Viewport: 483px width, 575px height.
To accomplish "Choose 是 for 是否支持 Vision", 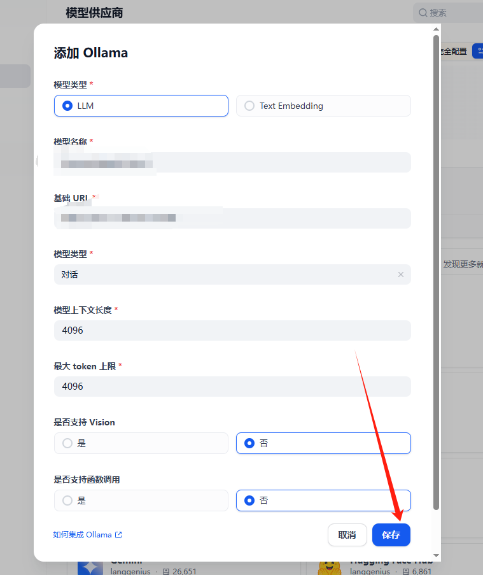I will 141,443.
